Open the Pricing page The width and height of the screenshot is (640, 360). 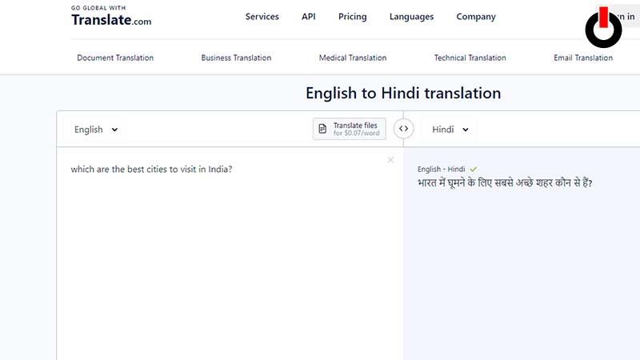click(x=352, y=17)
